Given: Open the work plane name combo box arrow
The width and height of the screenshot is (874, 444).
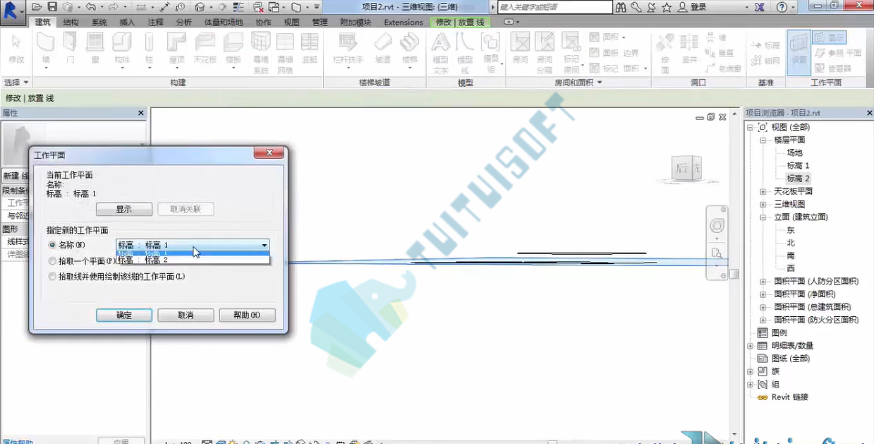Looking at the screenshot, I should tap(265, 245).
